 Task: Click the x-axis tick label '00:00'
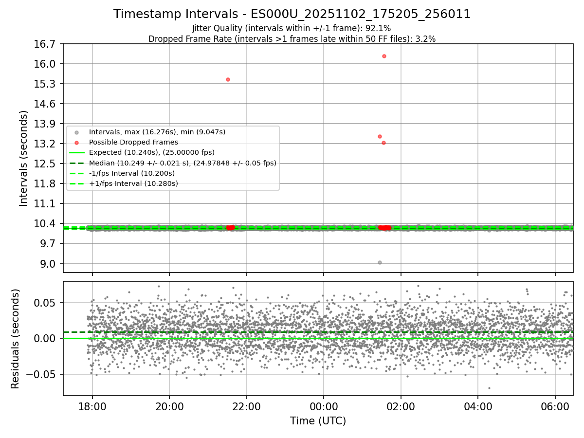coord(324,406)
